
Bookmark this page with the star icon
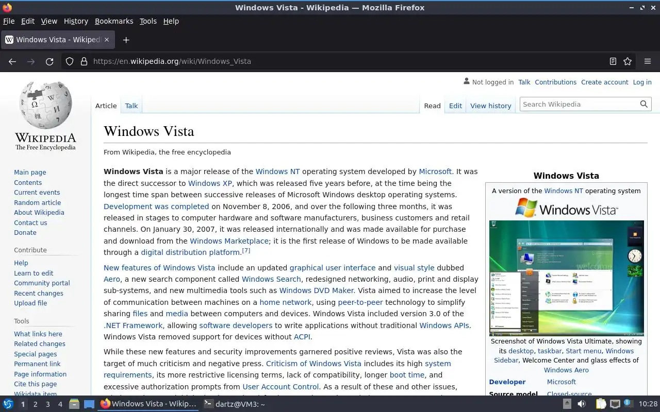[628, 61]
